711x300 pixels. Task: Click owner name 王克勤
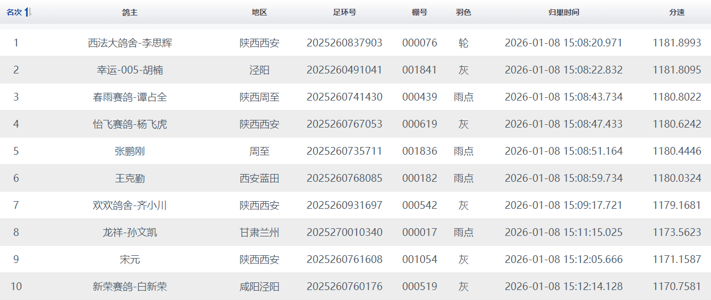click(130, 178)
